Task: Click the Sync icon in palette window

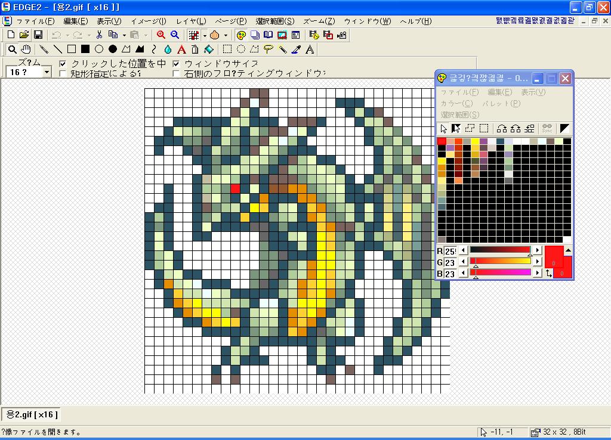Action: coord(547,128)
